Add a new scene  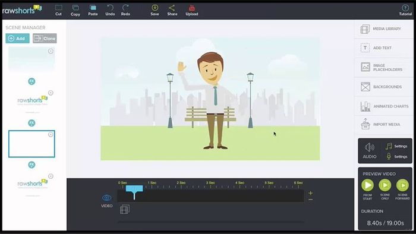point(17,39)
